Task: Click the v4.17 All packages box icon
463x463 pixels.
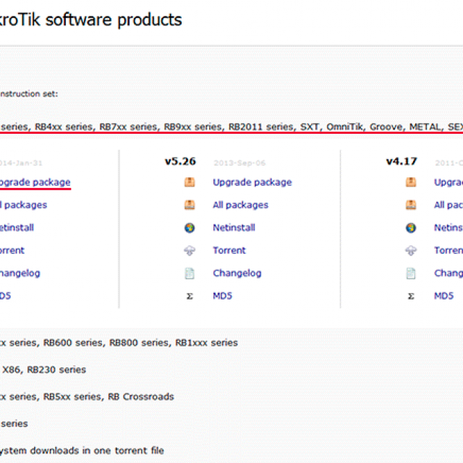Action: pos(411,205)
